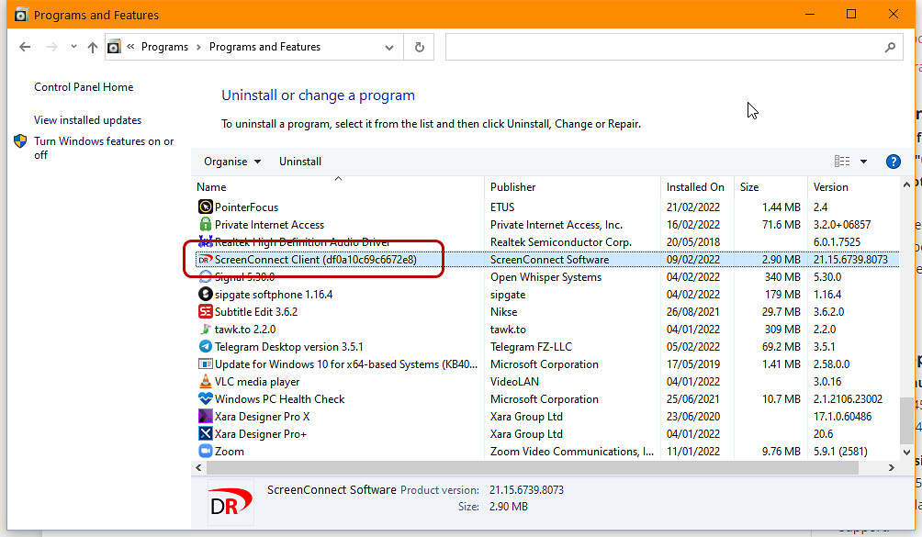Click the horizontal scrollbar thumb
This screenshot has height=537, width=922.
coord(532,467)
